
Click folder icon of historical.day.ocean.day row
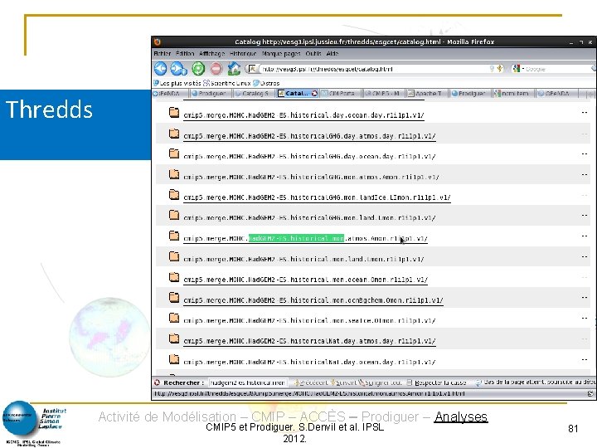(x=174, y=112)
